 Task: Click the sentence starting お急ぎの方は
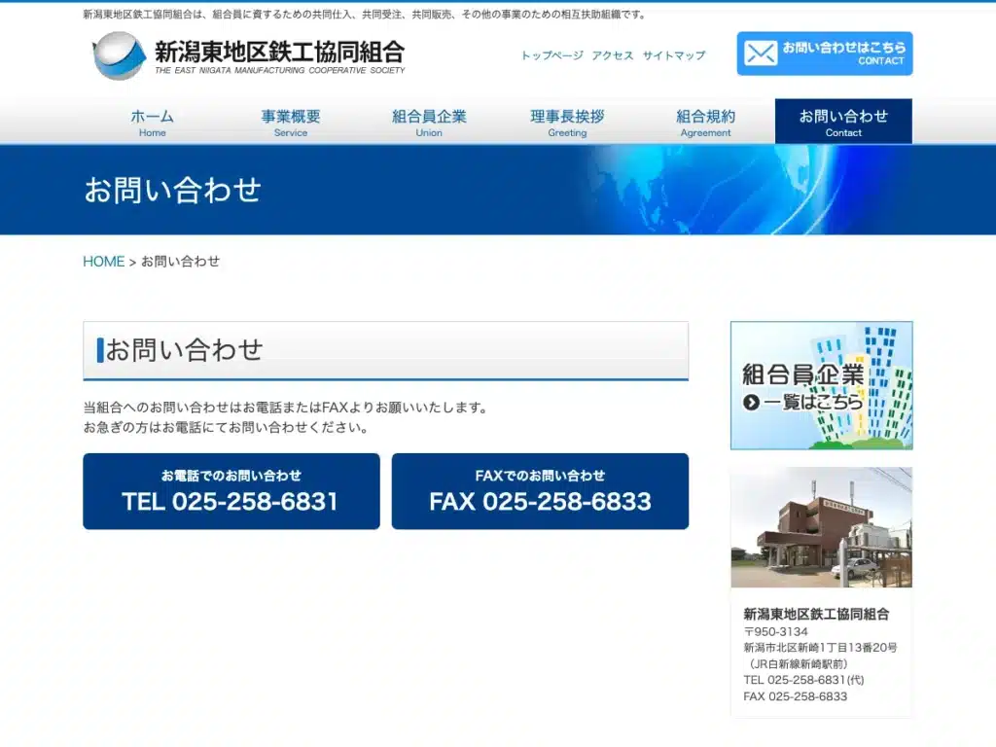[x=226, y=428]
